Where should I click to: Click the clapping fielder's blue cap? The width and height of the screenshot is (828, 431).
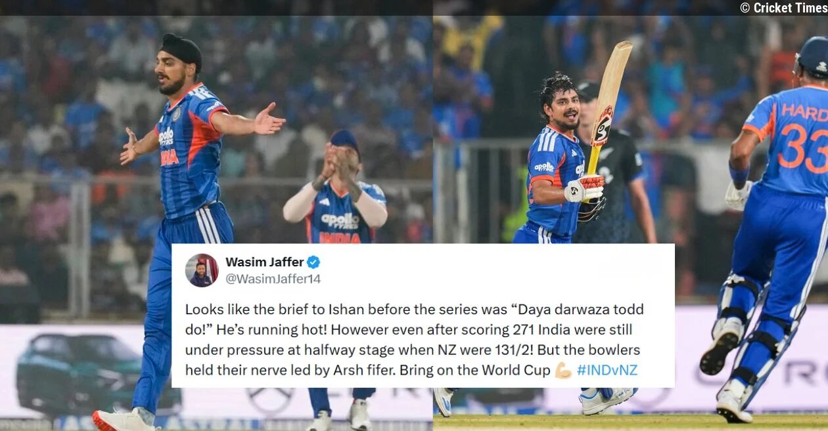point(344,140)
